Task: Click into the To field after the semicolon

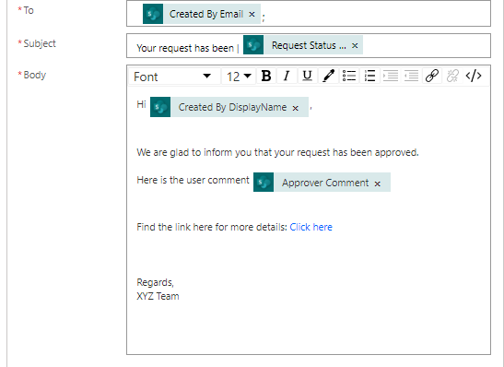Action: (376, 14)
